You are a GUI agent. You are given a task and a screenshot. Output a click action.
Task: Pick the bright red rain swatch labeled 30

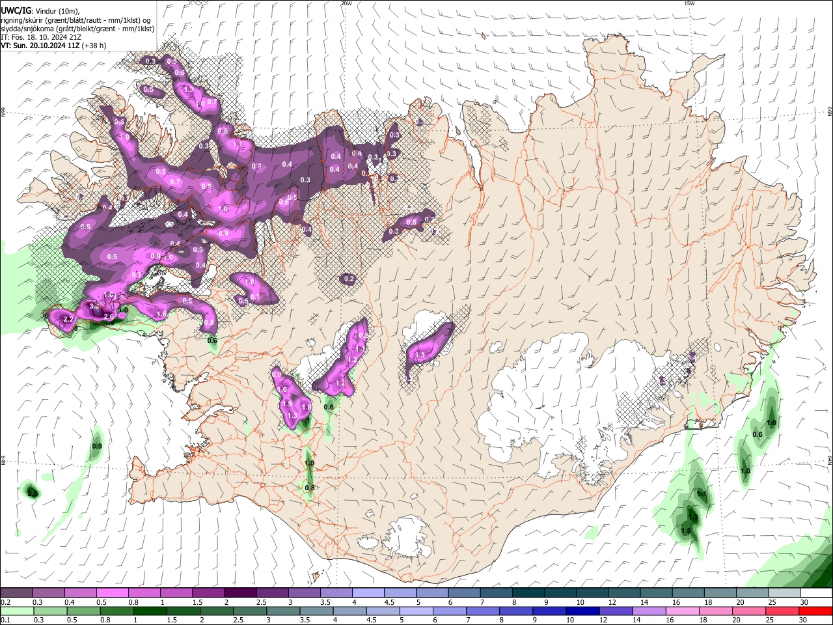pos(816,611)
